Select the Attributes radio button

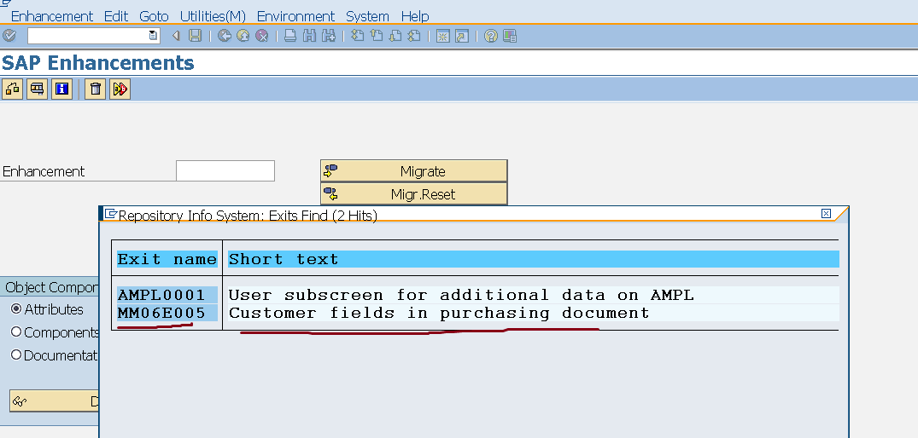pyautogui.click(x=16, y=309)
